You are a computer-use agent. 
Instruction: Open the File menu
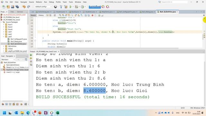(6, 2)
